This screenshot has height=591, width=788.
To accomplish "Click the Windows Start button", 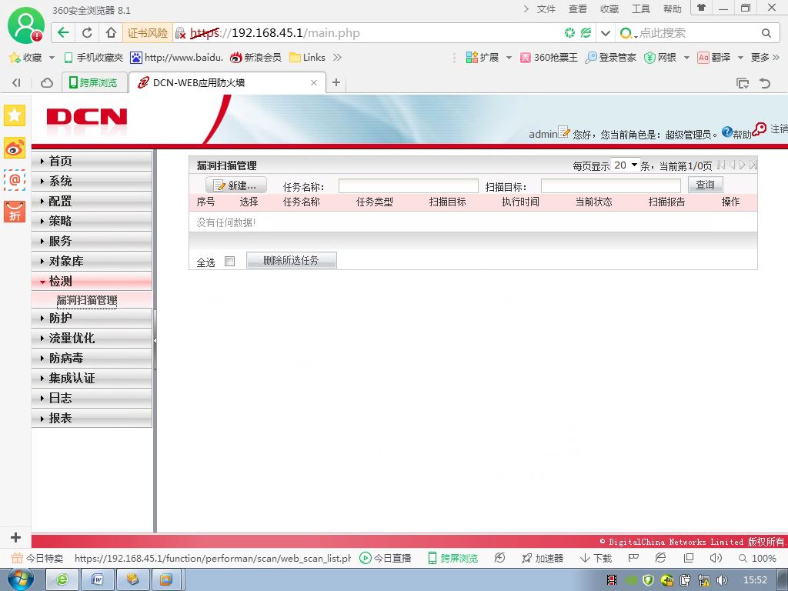I will coord(20,580).
